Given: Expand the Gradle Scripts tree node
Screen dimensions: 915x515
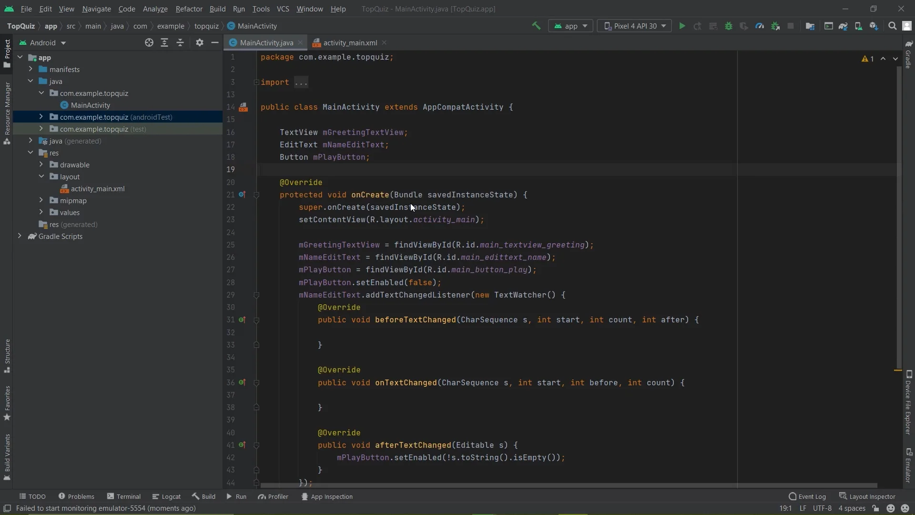Looking at the screenshot, I should coord(20,237).
